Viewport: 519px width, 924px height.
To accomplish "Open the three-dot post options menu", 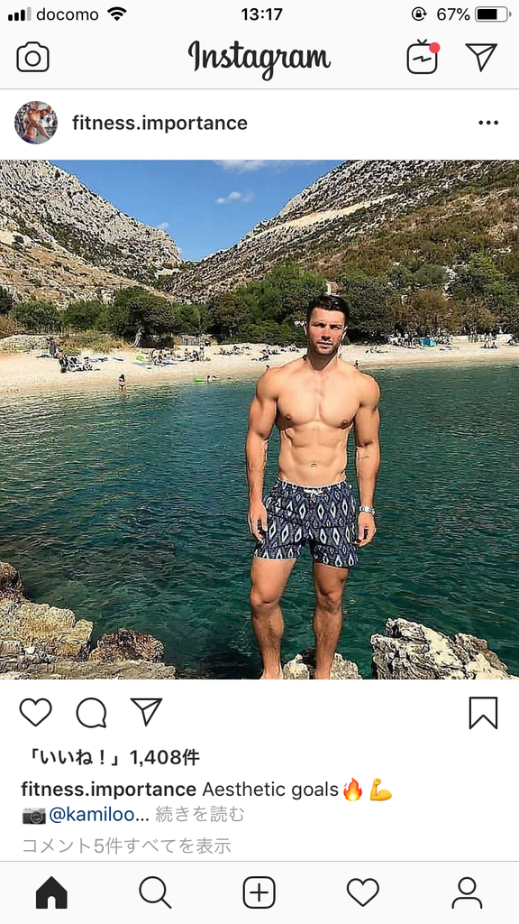I will 488,123.
